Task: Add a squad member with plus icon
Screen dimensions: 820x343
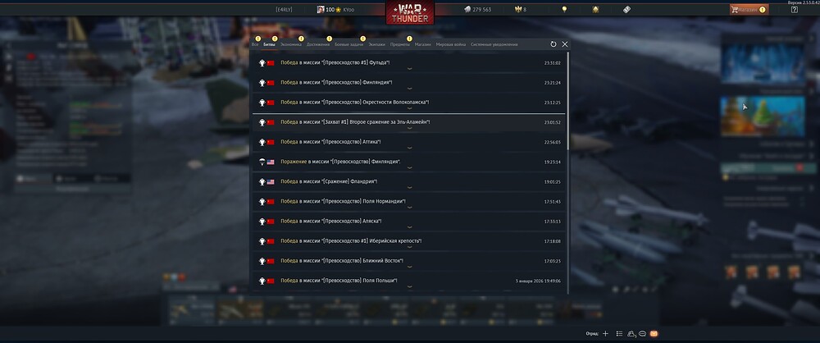Action: 606,334
